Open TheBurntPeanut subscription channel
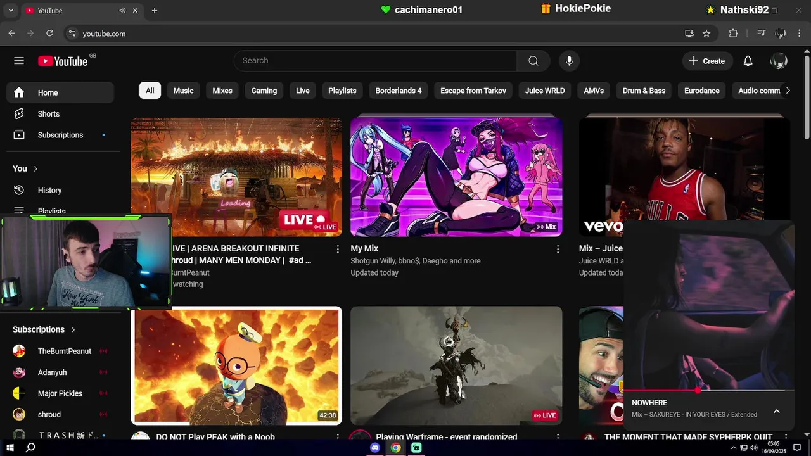The image size is (811, 456). click(x=60, y=351)
